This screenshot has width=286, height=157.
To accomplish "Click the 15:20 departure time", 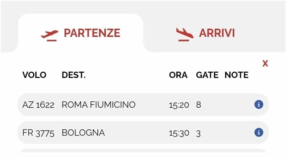I will [179, 105].
